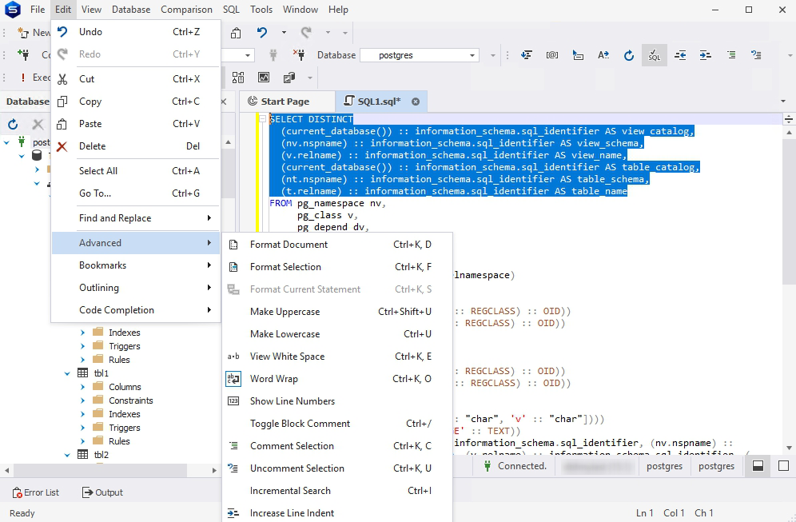The width and height of the screenshot is (796, 522).
Task: Click Make Uppercase menu entry
Action: pos(337,312)
